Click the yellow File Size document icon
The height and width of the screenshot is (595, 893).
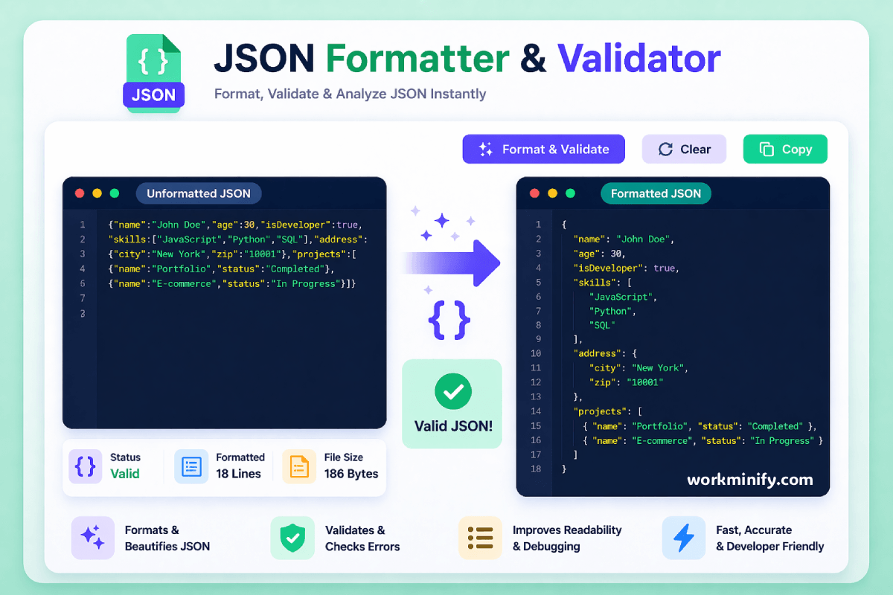(299, 466)
